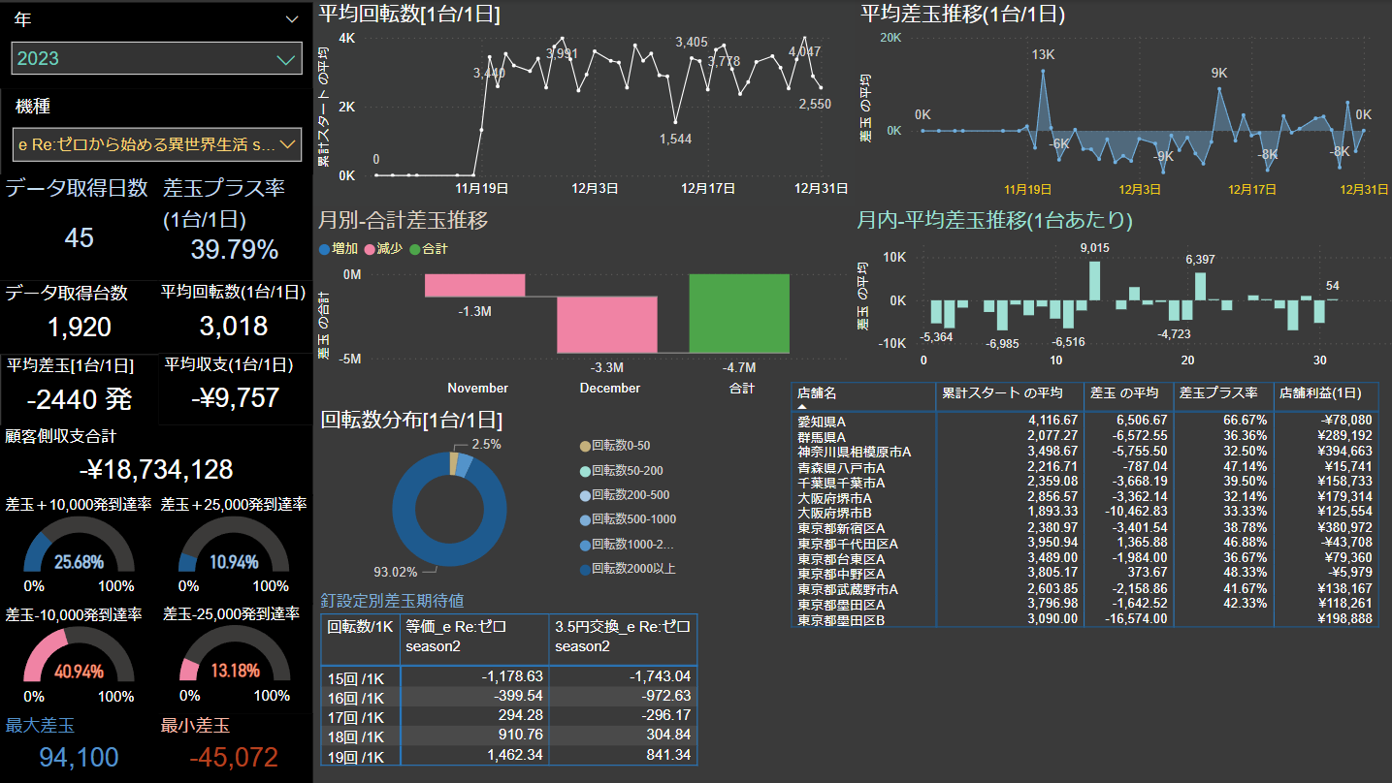The height and width of the screenshot is (783, 1392).
Task: Click the 累計スタート の平均 column header
Action: 999,393
